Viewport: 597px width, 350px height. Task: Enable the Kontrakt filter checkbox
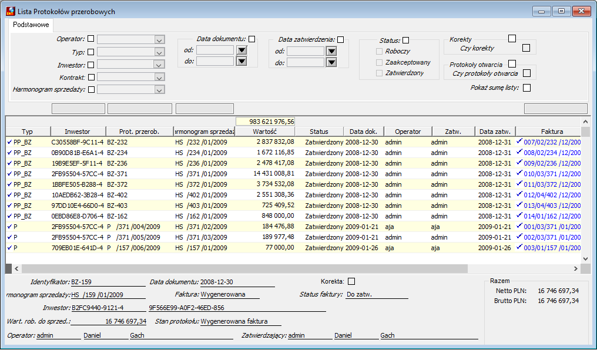click(92, 78)
